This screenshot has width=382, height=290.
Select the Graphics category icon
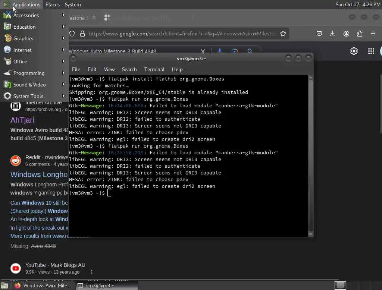7,38
